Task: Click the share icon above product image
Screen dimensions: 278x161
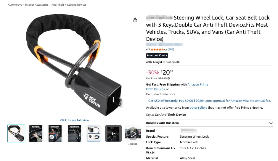Action: pos(135,20)
